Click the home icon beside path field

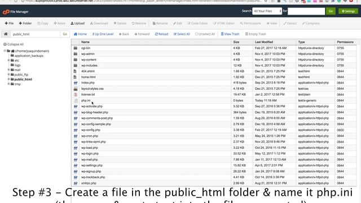coord(6,34)
